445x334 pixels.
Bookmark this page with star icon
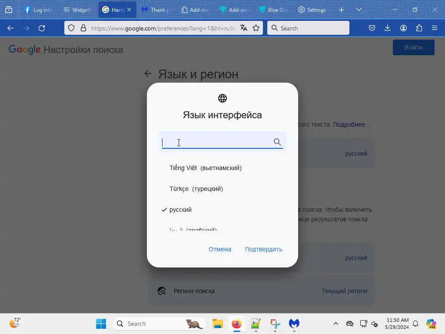[x=256, y=28]
